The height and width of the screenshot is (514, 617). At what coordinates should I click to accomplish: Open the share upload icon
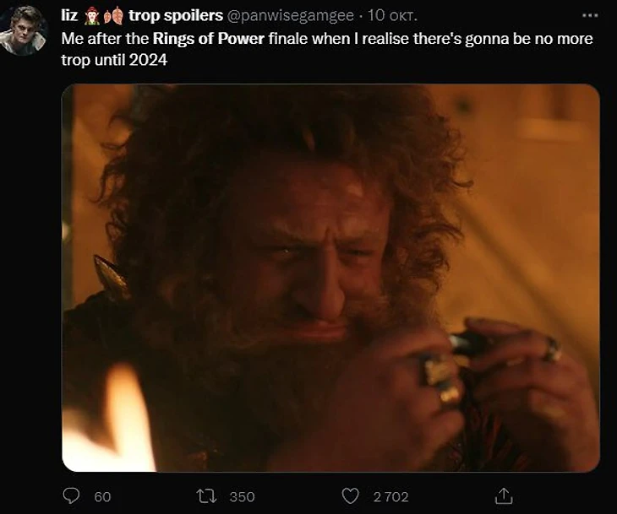(x=504, y=495)
